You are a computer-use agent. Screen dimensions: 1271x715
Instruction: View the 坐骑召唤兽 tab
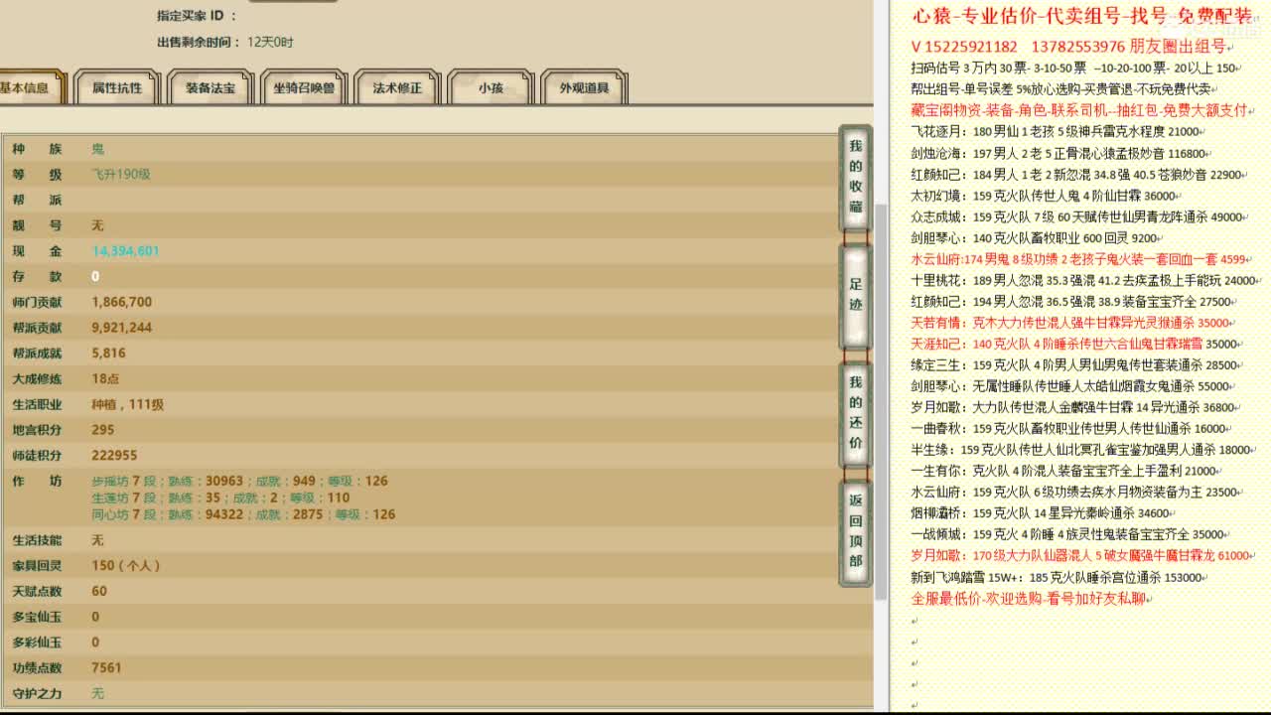tap(303, 87)
